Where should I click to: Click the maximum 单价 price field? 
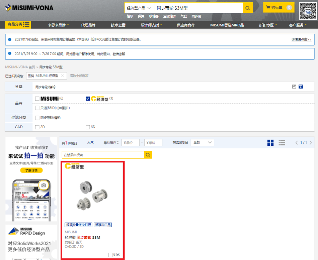pos(153,143)
